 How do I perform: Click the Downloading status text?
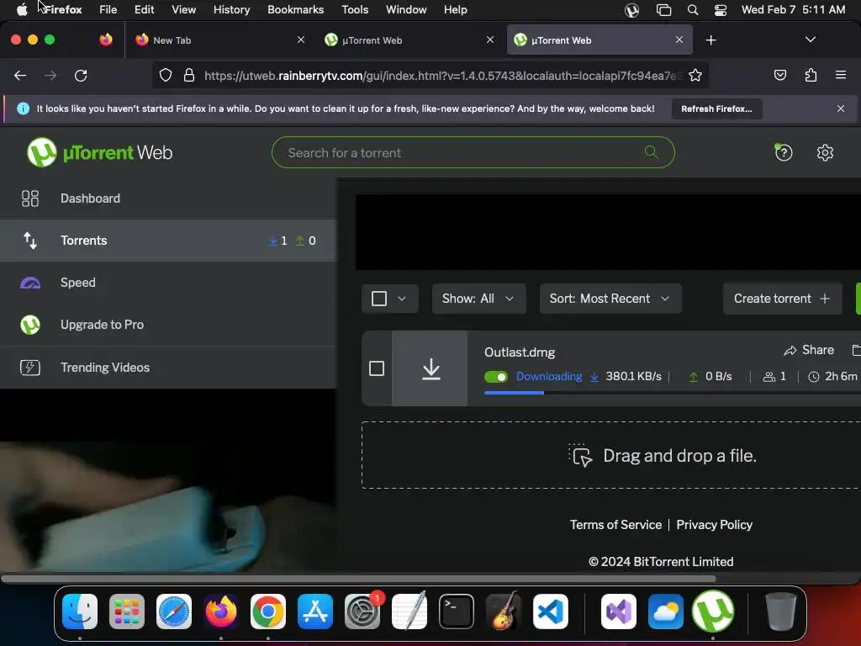(x=549, y=376)
